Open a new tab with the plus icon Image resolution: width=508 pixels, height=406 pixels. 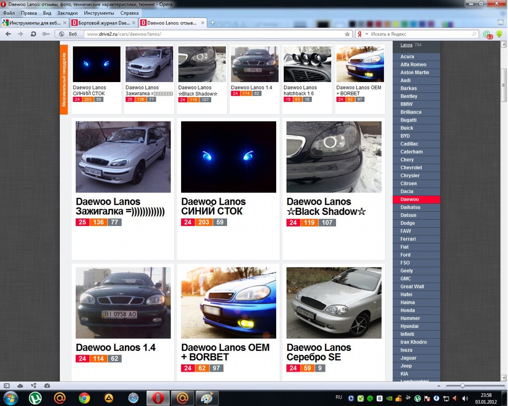pyautogui.click(x=213, y=23)
